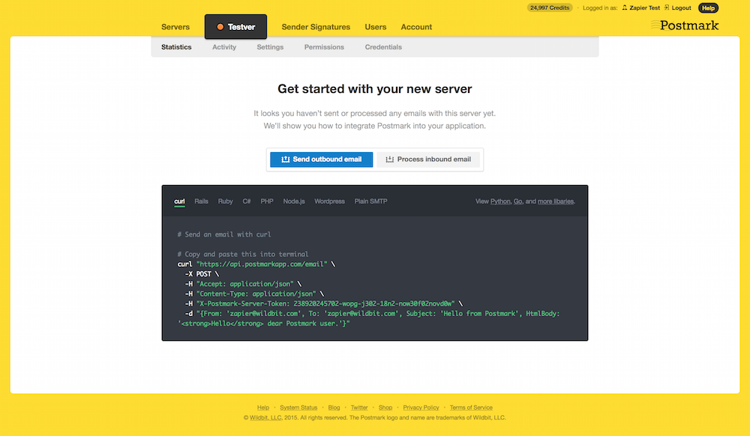Click the "Content-Type: application/json" line
Viewport: 750px width, 436px height.
(254, 294)
